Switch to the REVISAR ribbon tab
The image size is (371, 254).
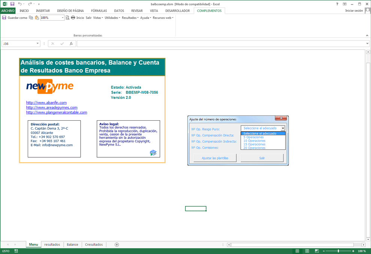pos(137,10)
